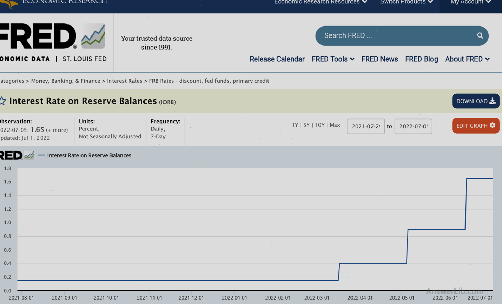
Task: Open My Account dropdown
Action: [470, 2]
